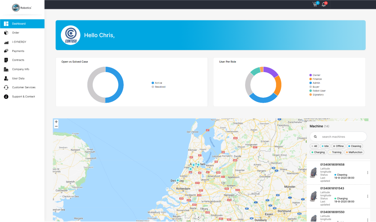Click the User Per Role title
The width and height of the screenshot is (376, 222).
pyautogui.click(x=227, y=62)
